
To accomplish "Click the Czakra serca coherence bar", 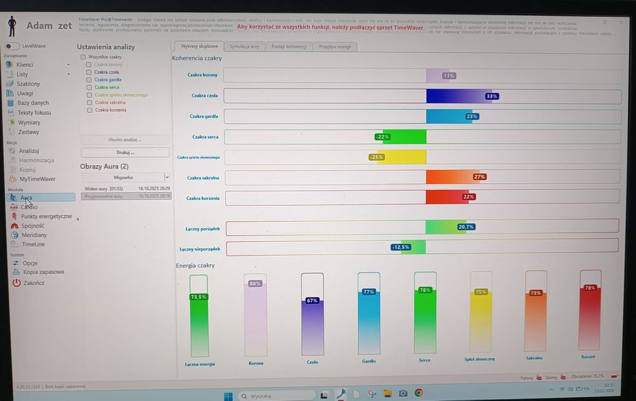I will 422,137.
